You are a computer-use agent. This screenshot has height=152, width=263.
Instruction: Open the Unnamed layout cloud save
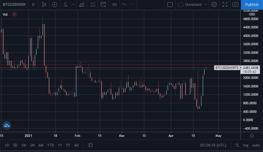(189, 4)
